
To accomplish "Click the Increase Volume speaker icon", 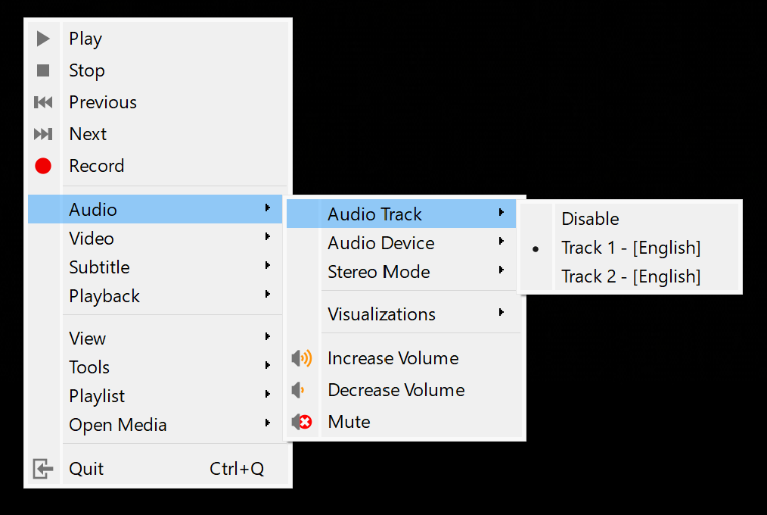I will click(x=302, y=358).
